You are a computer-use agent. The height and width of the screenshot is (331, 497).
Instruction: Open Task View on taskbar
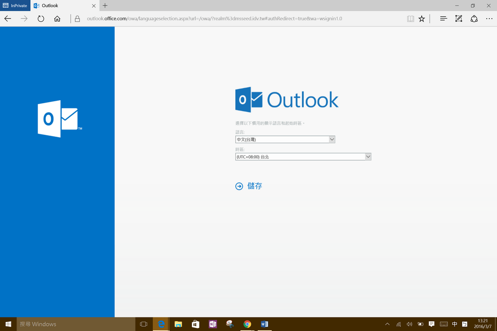[x=143, y=324]
